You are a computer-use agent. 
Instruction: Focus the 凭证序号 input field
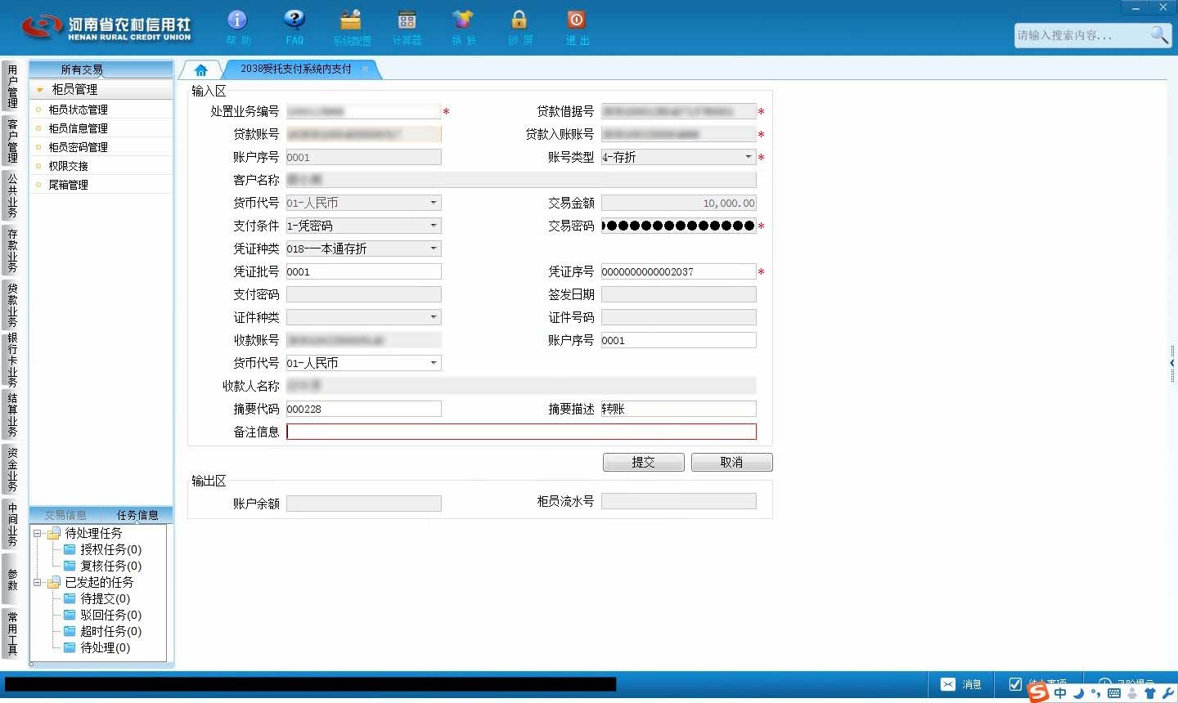coord(678,271)
